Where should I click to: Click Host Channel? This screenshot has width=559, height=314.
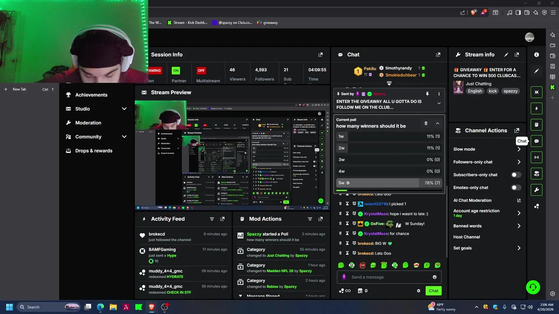click(466, 237)
